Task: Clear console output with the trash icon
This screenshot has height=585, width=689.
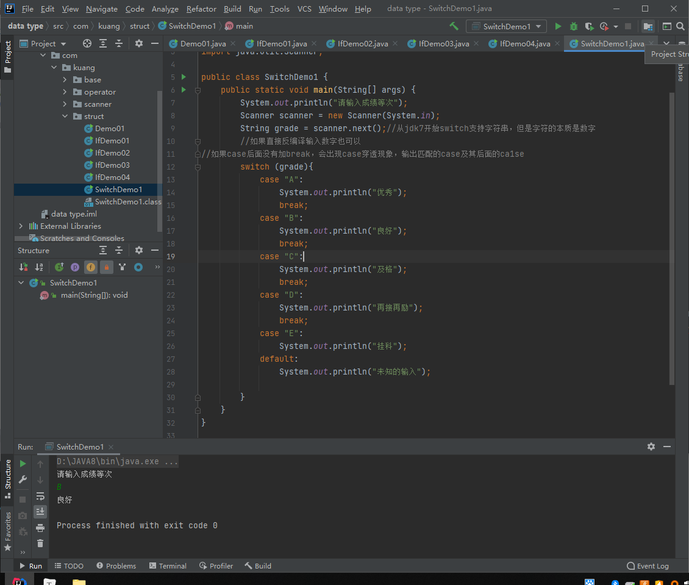Action: coord(40,543)
